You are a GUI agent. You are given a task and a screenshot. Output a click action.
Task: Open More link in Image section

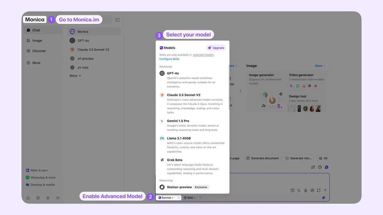[x=320, y=66]
